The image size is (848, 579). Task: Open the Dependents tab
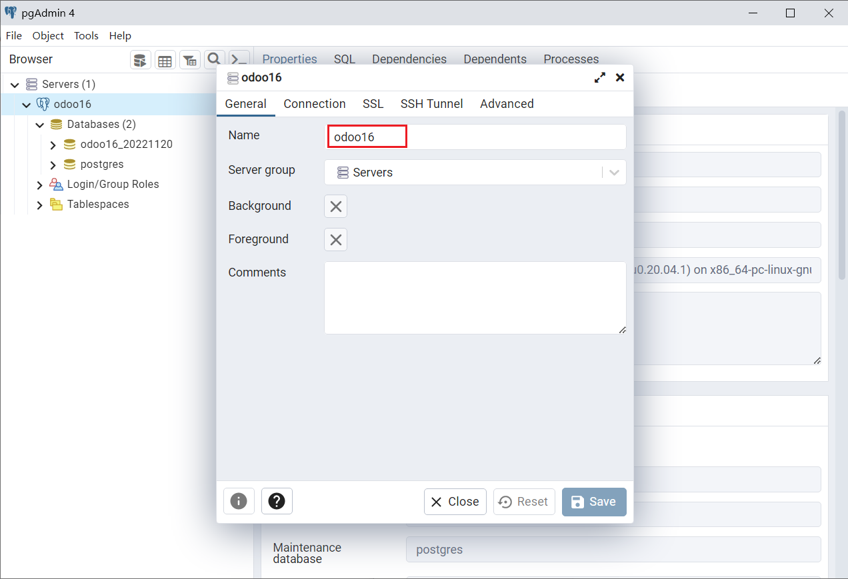[x=495, y=59]
